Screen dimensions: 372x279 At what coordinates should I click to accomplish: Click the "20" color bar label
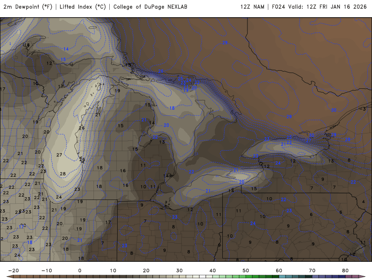coord(146,271)
